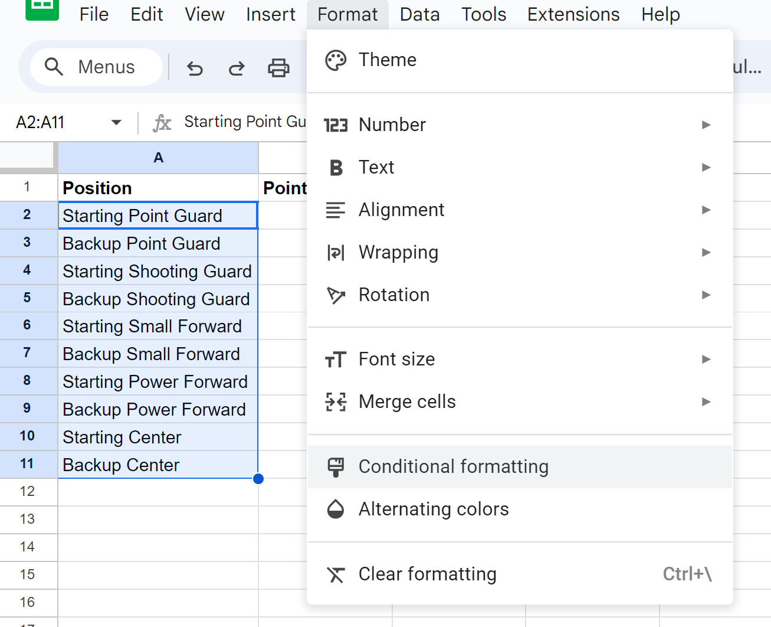This screenshot has width=771, height=627.
Task: Choose Clear formatting option
Action: click(520, 574)
